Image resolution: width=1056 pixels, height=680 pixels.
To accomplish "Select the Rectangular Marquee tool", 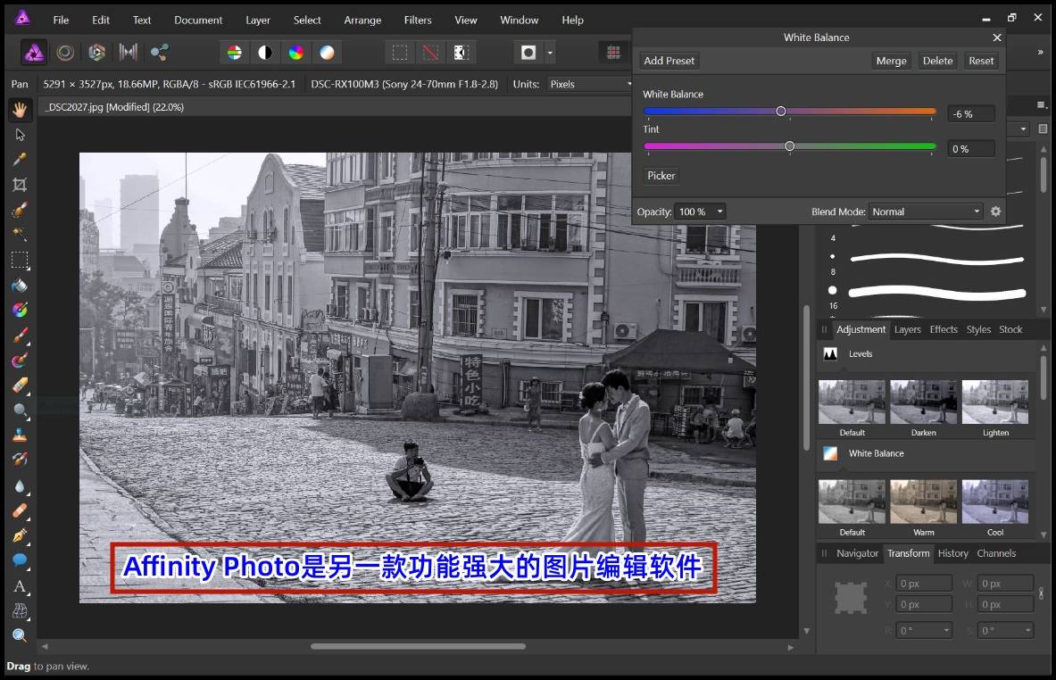I will 20,260.
